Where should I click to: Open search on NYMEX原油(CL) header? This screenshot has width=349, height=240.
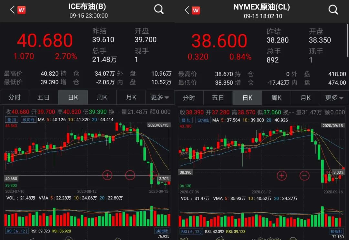click(333, 10)
